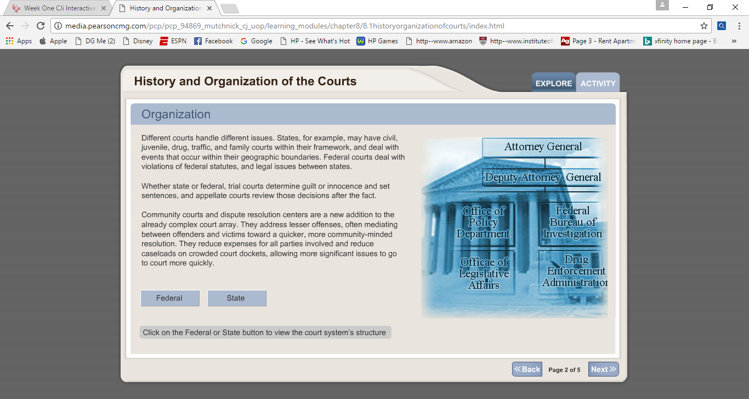This screenshot has height=399, width=749.
Task: Go to next page with Next button
Action: click(x=603, y=369)
